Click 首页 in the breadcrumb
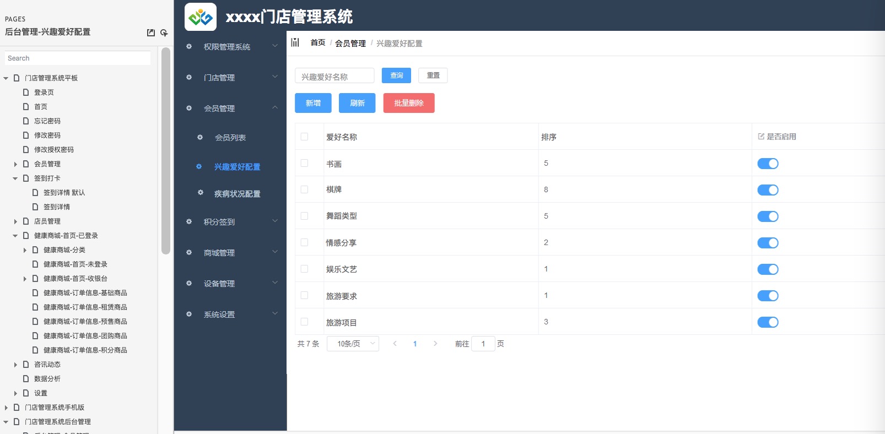The height and width of the screenshot is (434, 885). tap(318, 43)
